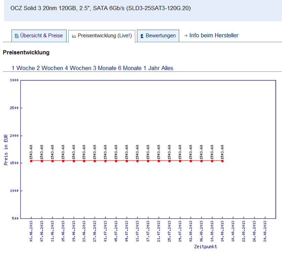Select the 3 Monate time range
This screenshot has height=253, width=282.
click(x=105, y=68)
